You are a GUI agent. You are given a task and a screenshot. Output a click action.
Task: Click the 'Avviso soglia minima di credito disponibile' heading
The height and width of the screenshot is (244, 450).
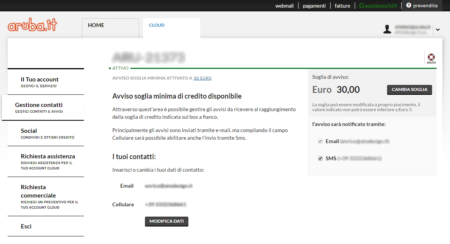tap(177, 96)
